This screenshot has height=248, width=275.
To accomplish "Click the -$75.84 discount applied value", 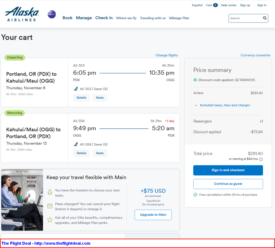I will [x=256, y=132].
